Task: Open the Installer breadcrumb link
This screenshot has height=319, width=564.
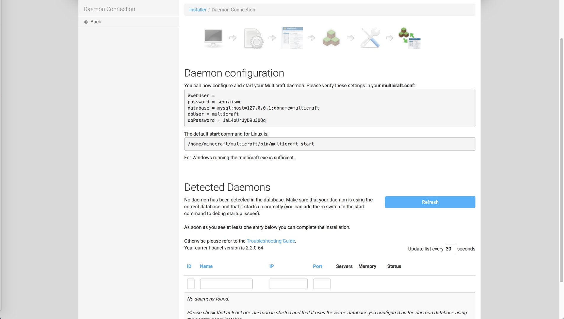Action: 198,10
